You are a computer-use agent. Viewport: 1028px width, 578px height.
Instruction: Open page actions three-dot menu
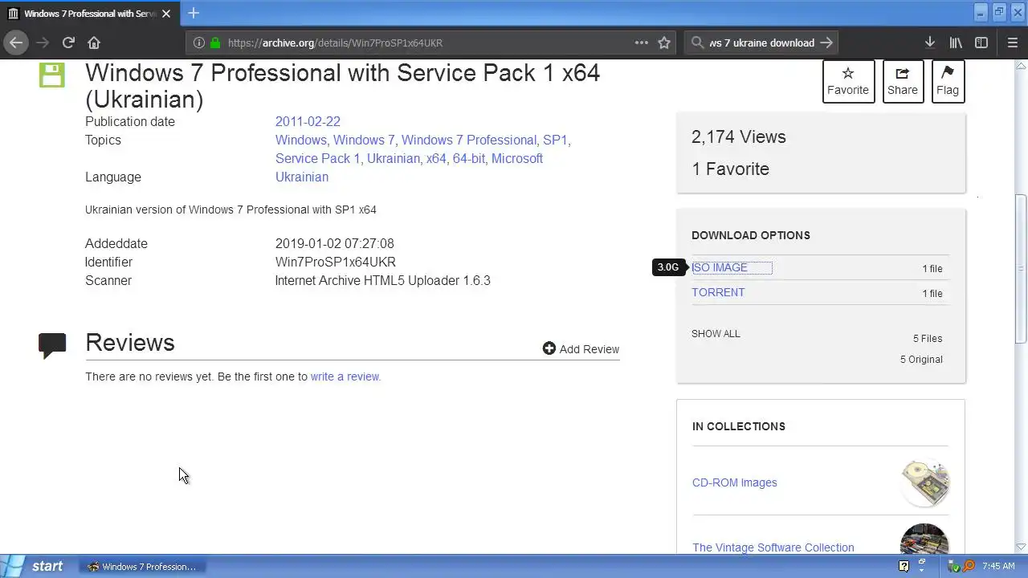click(641, 43)
